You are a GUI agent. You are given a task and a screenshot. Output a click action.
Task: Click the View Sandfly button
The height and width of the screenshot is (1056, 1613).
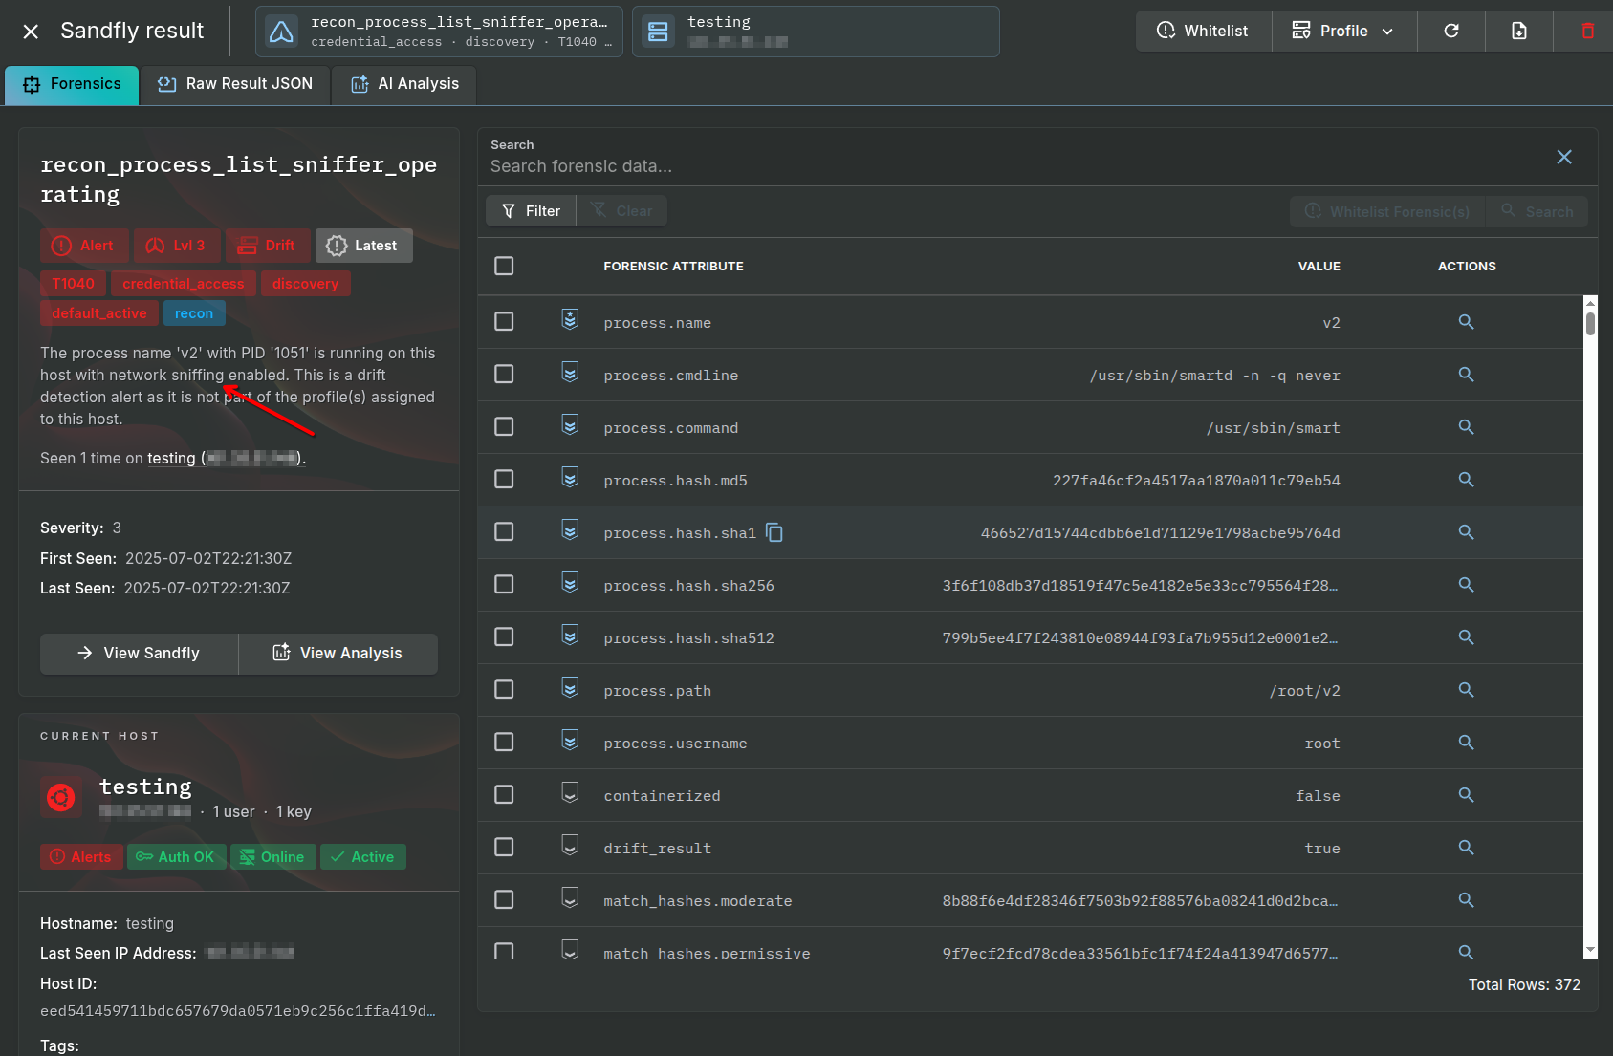pos(139,654)
